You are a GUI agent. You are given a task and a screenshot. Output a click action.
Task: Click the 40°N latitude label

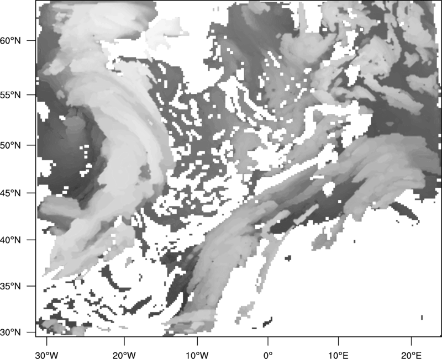click(x=10, y=240)
